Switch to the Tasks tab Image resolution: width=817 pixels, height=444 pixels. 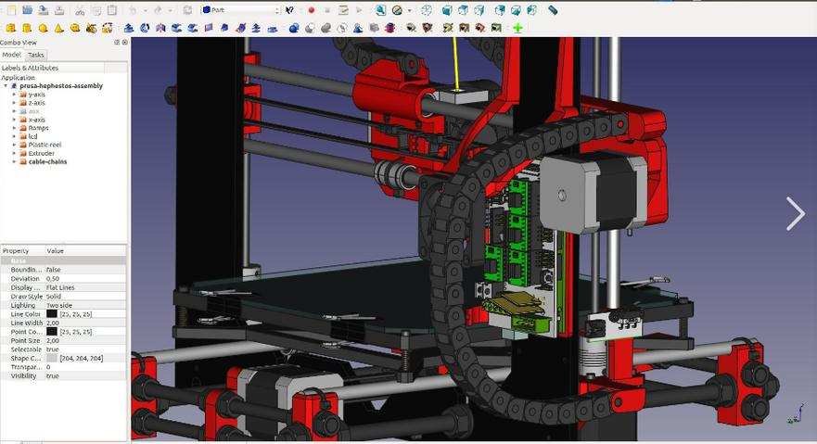pyautogui.click(x=36, y=55)
